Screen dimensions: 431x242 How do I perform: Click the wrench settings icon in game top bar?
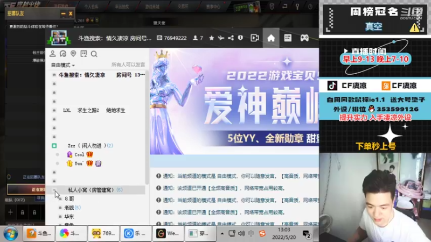tap(297, 6)
